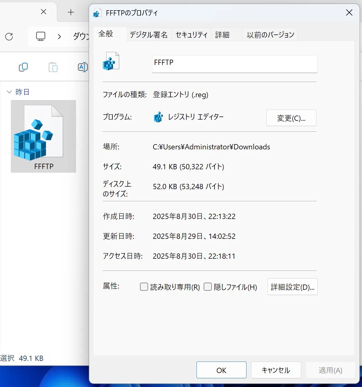362x387 pixels.
Task: Click the FFFTP file name field
Action: pyautogui.click(x=235, y=64)
